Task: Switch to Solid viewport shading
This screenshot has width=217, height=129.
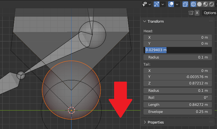Action: 199,4
